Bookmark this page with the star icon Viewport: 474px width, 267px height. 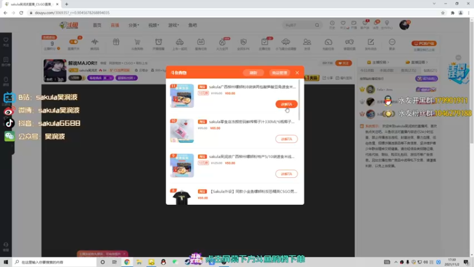point(443,12)
